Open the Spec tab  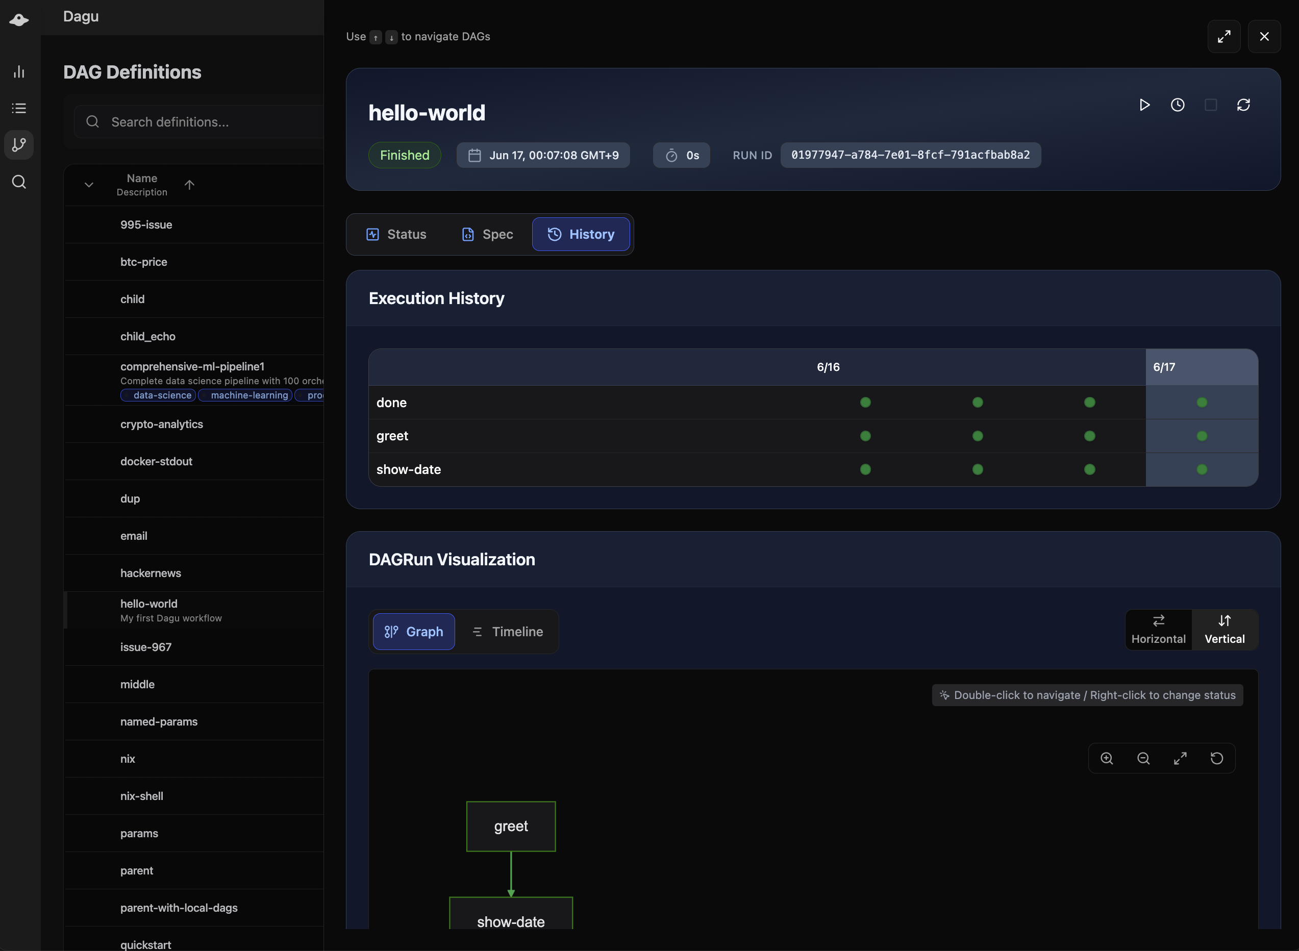tap(487, 234)
